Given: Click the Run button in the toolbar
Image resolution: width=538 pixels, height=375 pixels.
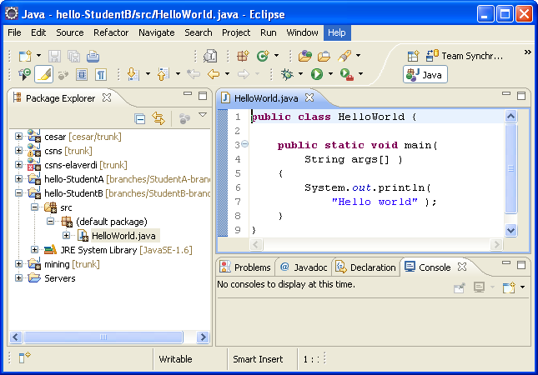Looking at the screenshot, I should click(x=317, y=74).
